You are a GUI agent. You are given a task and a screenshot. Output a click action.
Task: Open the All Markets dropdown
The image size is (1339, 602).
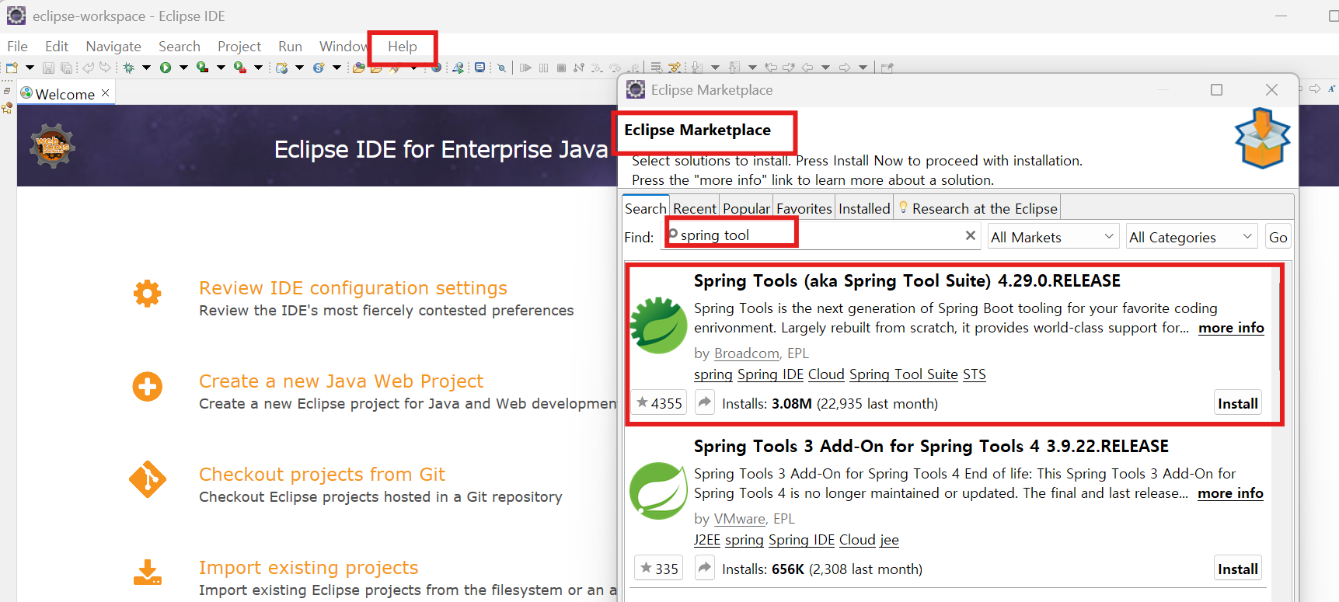(x=1052, y=237)
